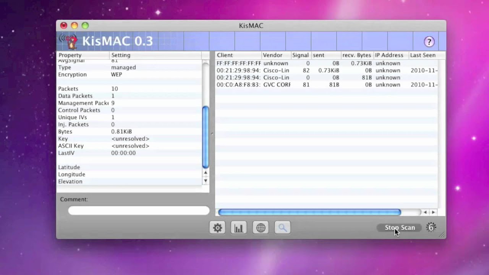Viewport: 489px width, 275px height.
Task: Click the property list scroll down arrow
Action: point(206,181)
